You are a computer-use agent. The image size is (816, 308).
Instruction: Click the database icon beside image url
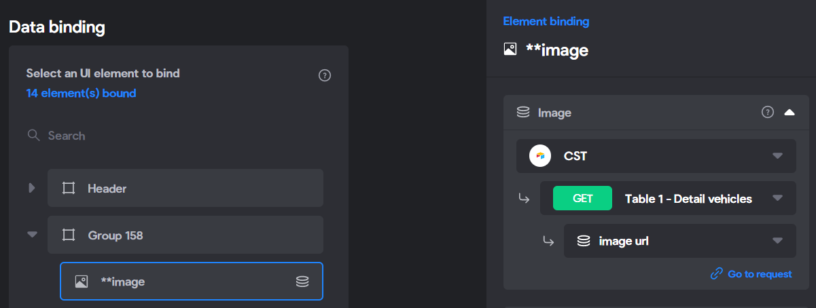click(x=583, y=240)
